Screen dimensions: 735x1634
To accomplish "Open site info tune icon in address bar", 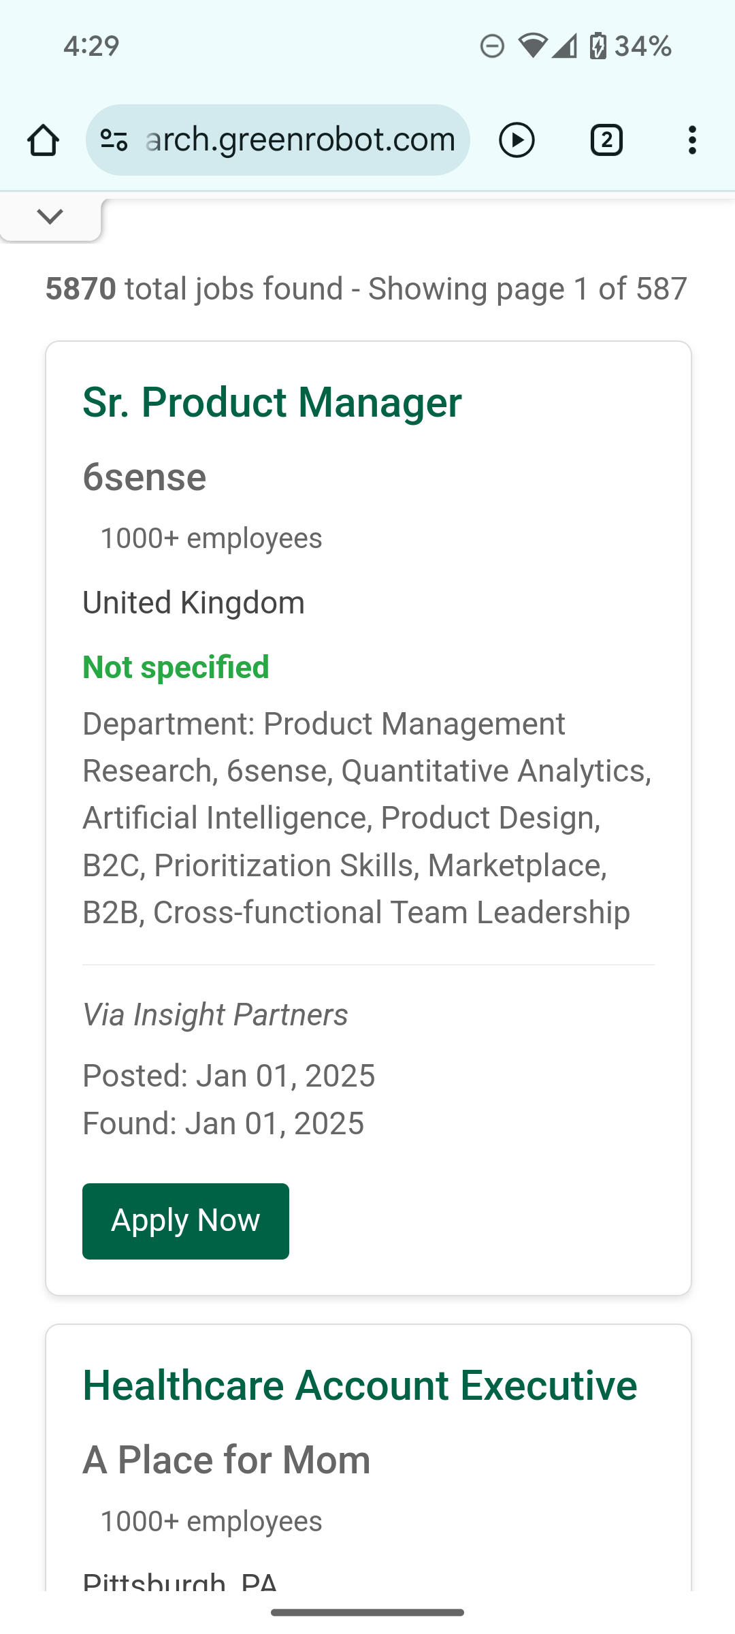I will (x=114, y=140).
